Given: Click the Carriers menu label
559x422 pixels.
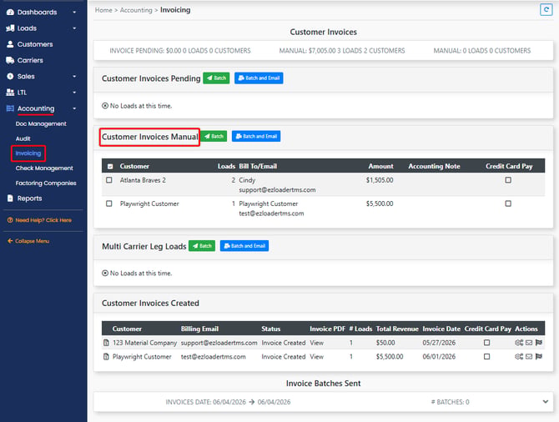Looking at the screenshot, I should [30, 60].
